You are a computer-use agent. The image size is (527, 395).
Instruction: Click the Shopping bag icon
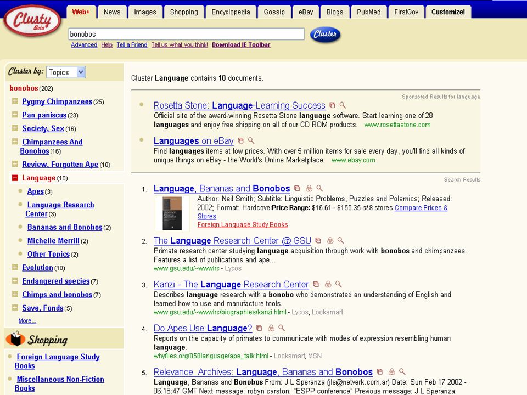coord(15,339)
